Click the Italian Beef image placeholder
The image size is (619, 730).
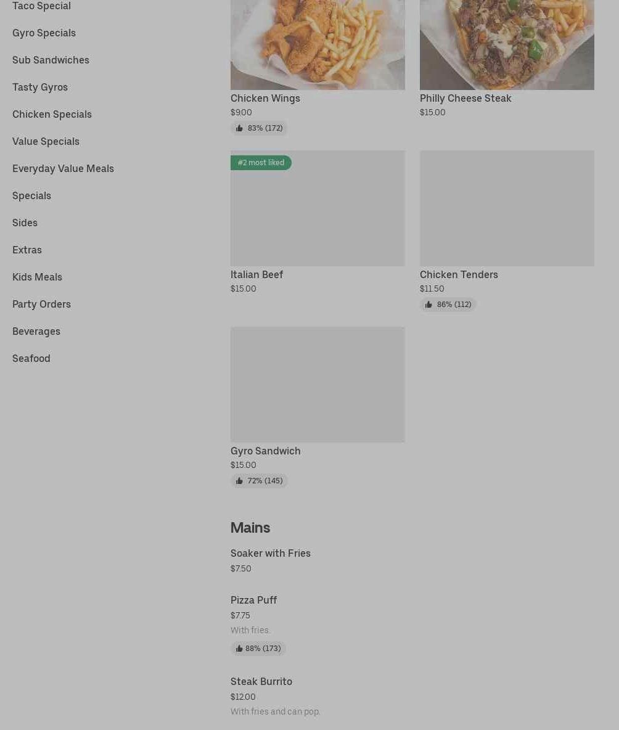click(318, 216)
